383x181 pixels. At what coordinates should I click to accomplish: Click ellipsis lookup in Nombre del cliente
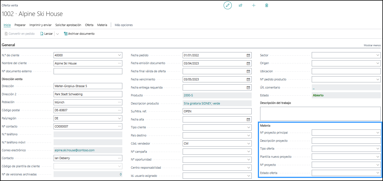[120, 63]
